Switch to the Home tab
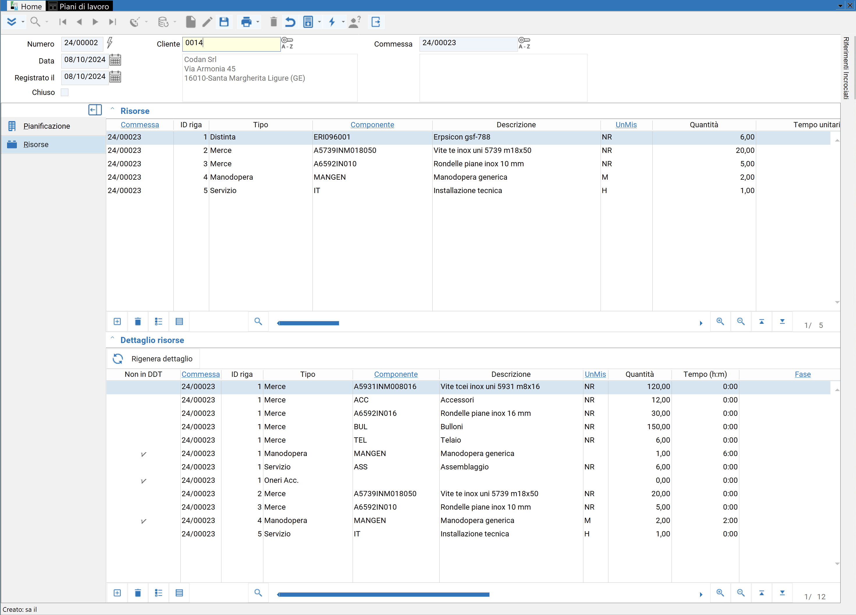 pyautogui.click(x=26, y=6)
